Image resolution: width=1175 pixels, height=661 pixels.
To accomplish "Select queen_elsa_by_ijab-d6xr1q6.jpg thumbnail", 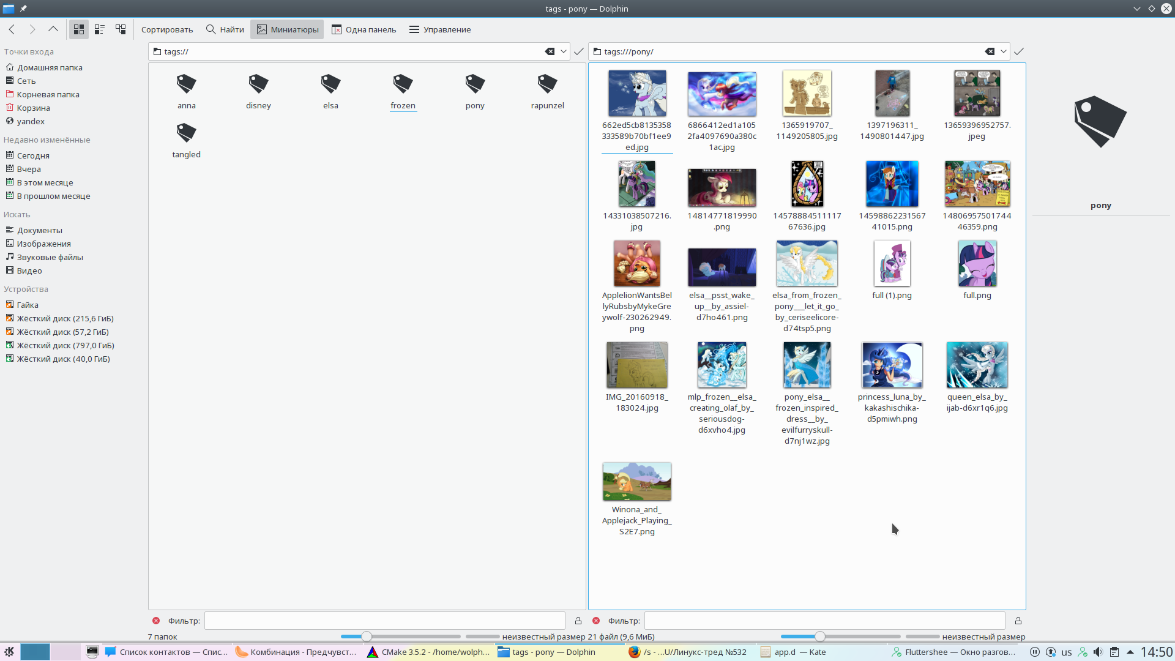I will click(977, 365).
